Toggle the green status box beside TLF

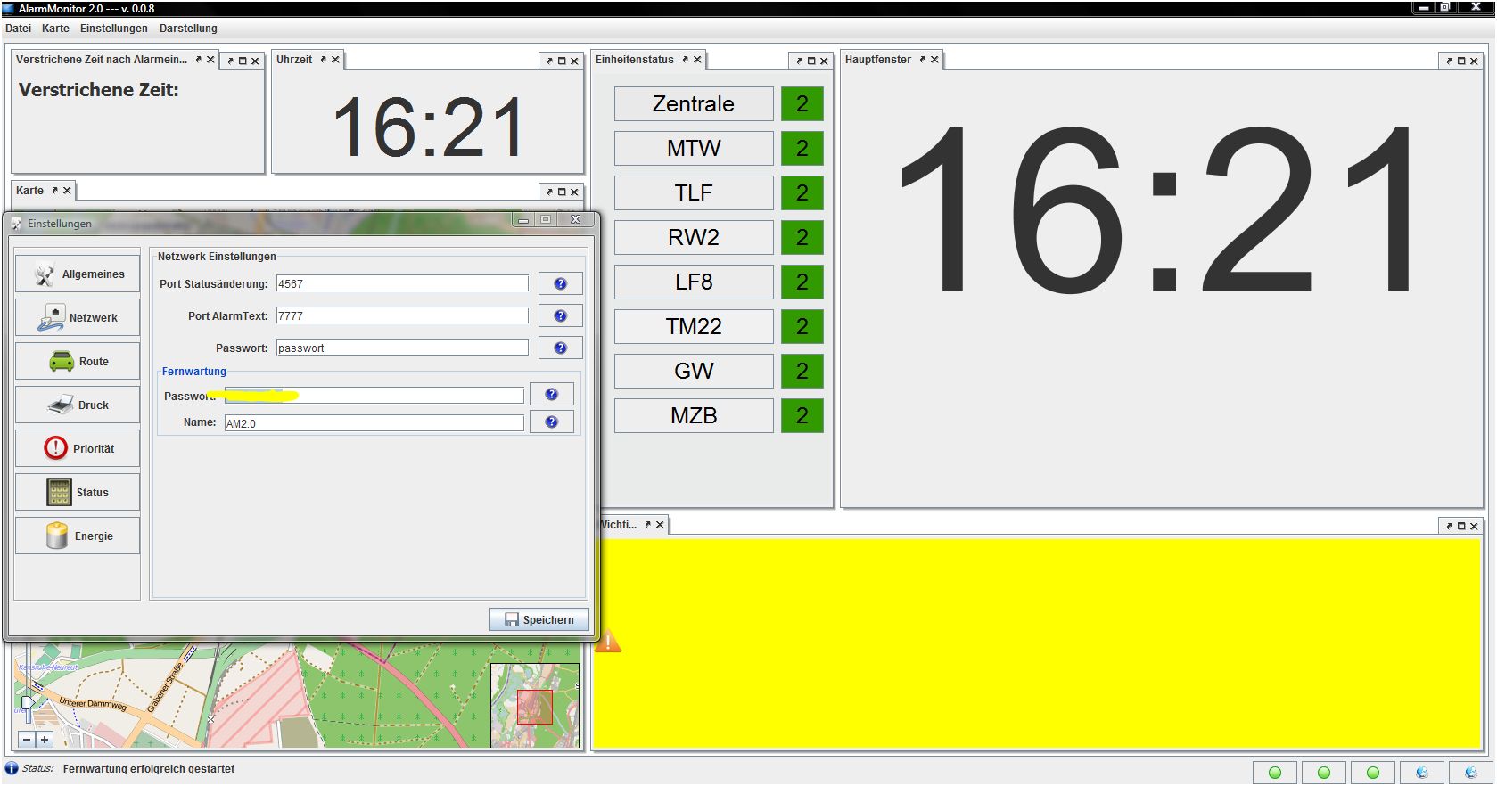tap(802, 193)
